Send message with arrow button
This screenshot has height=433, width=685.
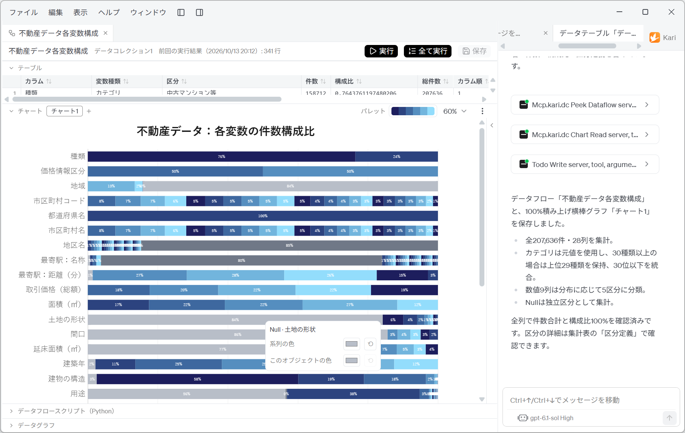[x=670, y=418]
